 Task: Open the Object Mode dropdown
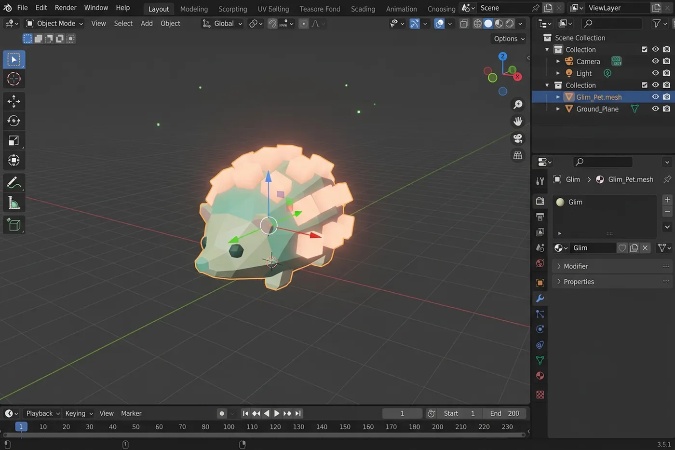coord(54,23)
